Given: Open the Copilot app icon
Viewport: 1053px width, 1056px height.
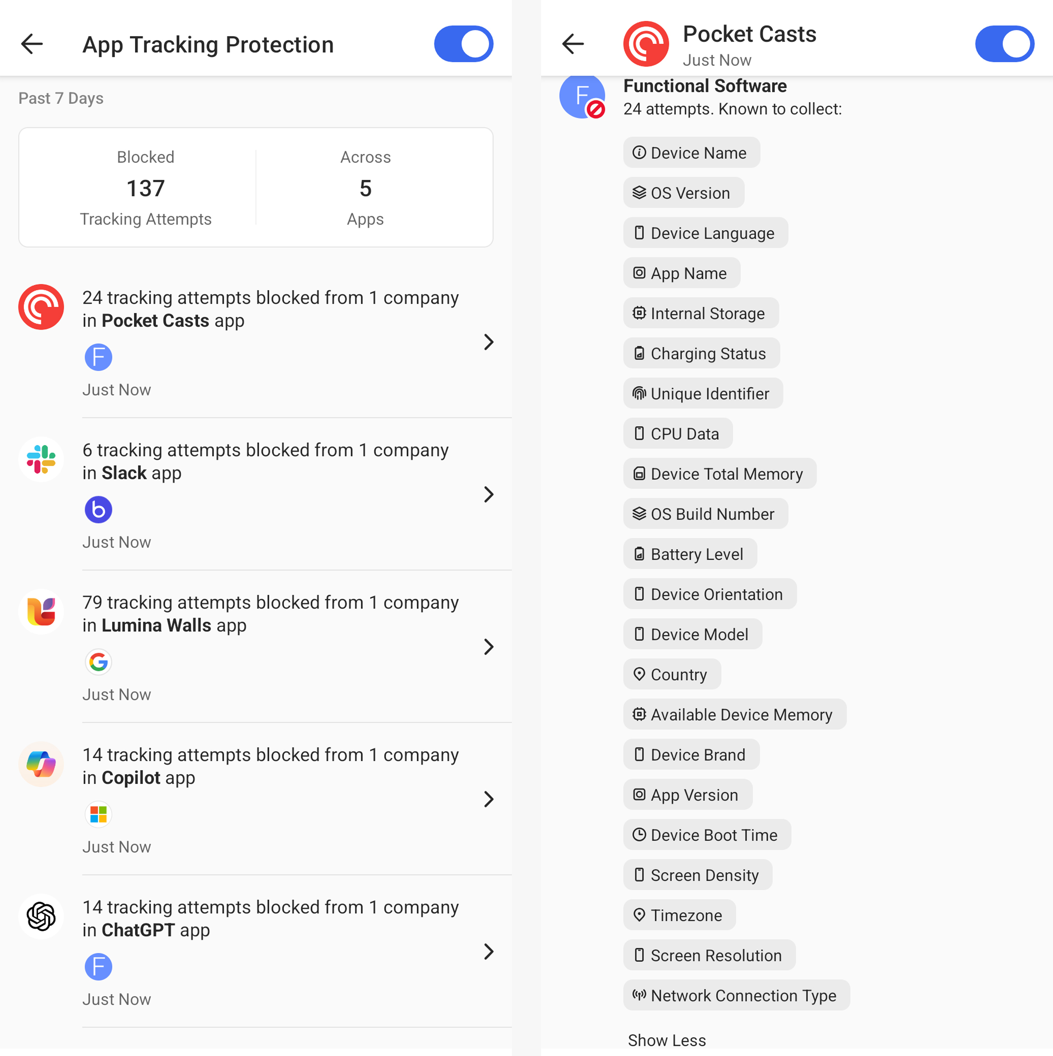Looking at the screenshot, I should [41, 764].
